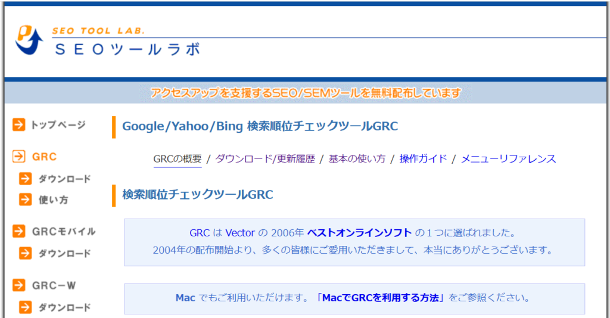Click the 2004年の配布開始より text line
Viewport: 610px width, 318px height.
pyautogui.click(x=353, y=250)
